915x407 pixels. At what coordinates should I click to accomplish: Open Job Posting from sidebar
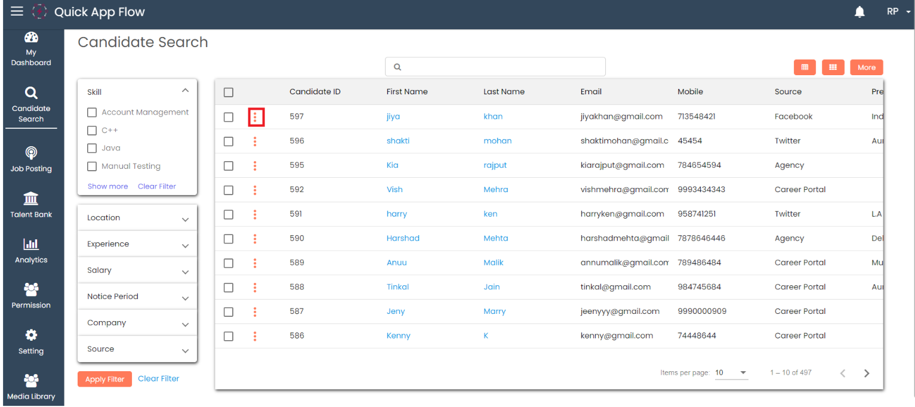31,159
